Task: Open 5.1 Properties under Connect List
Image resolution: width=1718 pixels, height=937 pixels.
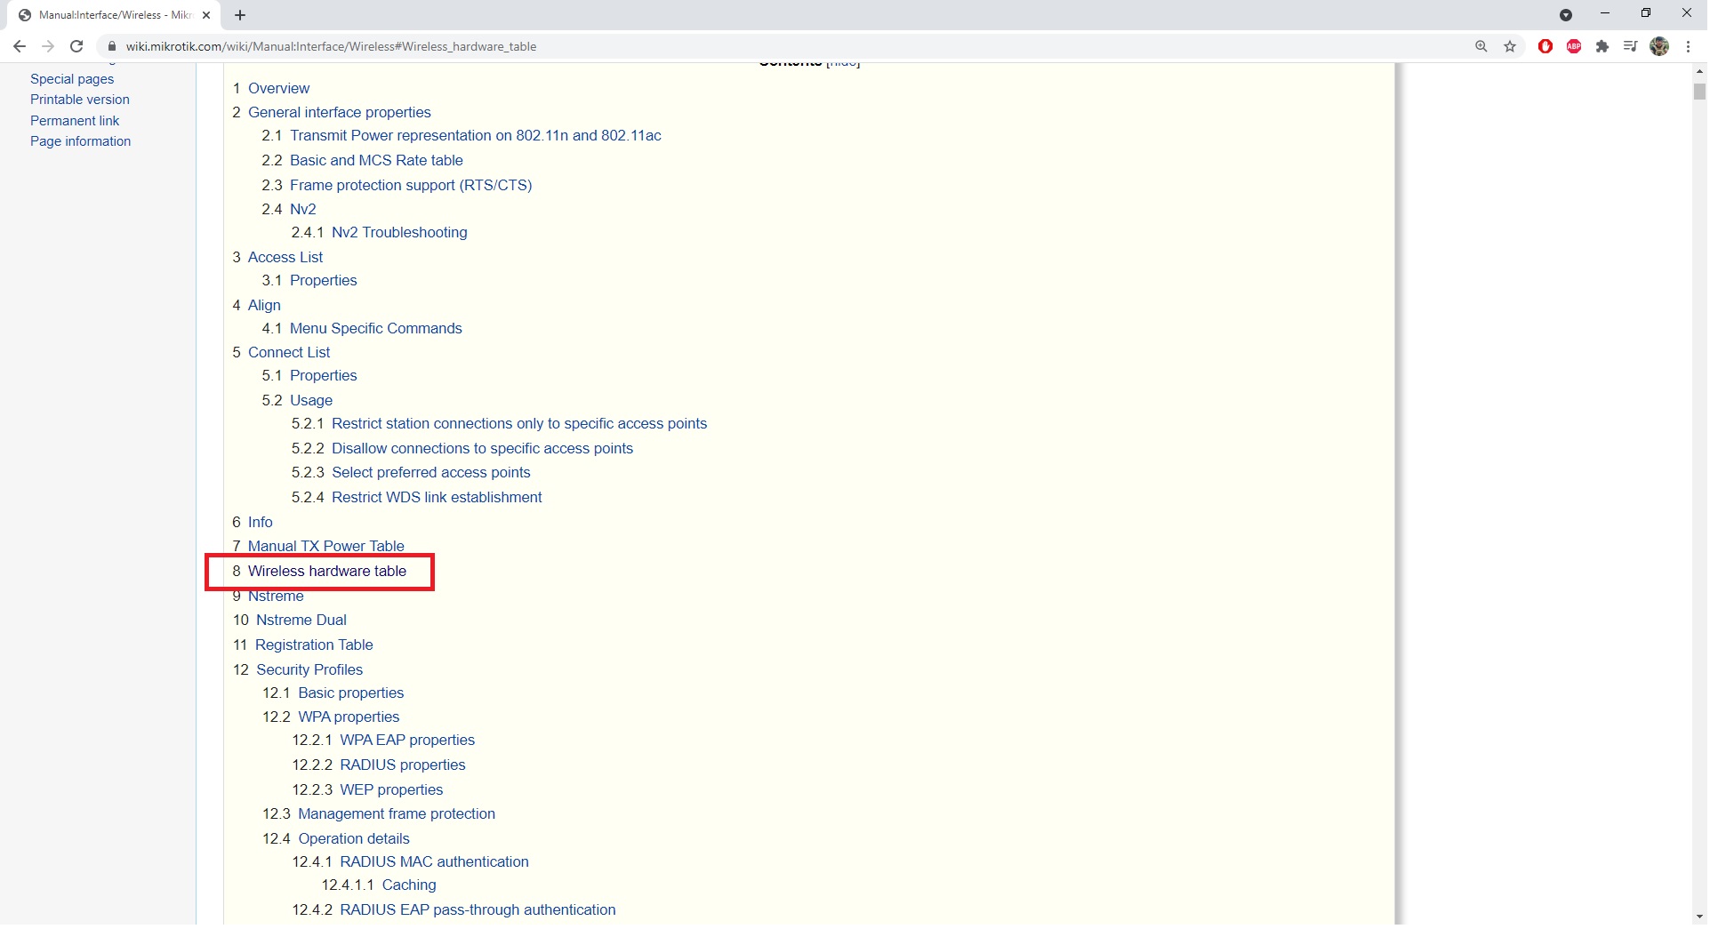Action: click(325, 376)
